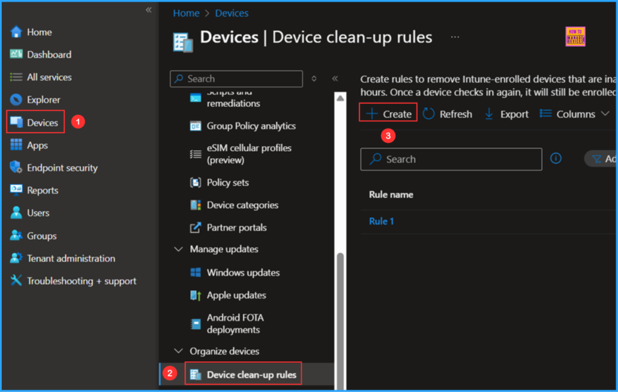The image size is (618, 392).
Task: Click inside the rules Search field
Action: [451, 159]
